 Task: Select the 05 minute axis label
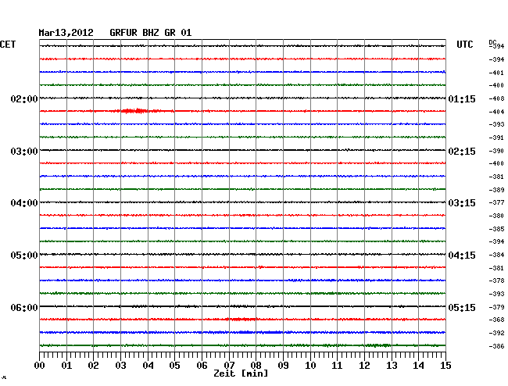(x=174, y=365)
